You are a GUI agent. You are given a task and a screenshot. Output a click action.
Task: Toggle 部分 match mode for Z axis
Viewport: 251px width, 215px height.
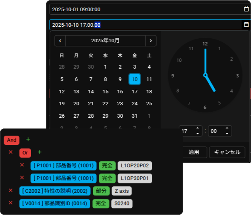[x=101, y=191]
